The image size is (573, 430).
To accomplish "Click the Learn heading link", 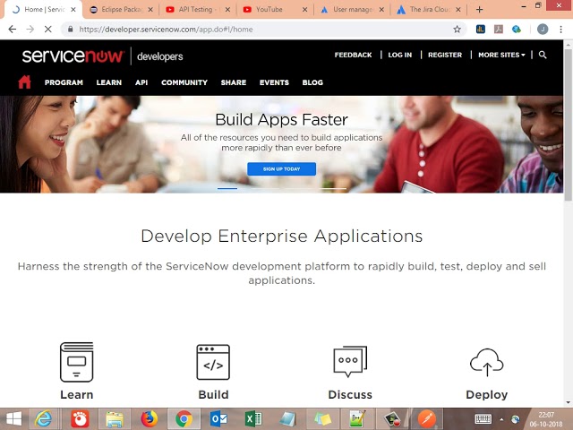I will click(76, 394).
